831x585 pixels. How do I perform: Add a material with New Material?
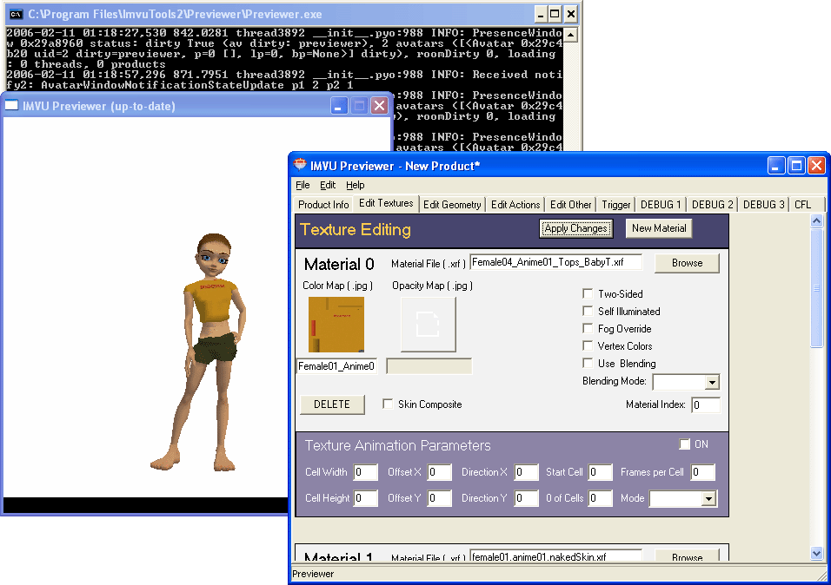tap(659, 228)
